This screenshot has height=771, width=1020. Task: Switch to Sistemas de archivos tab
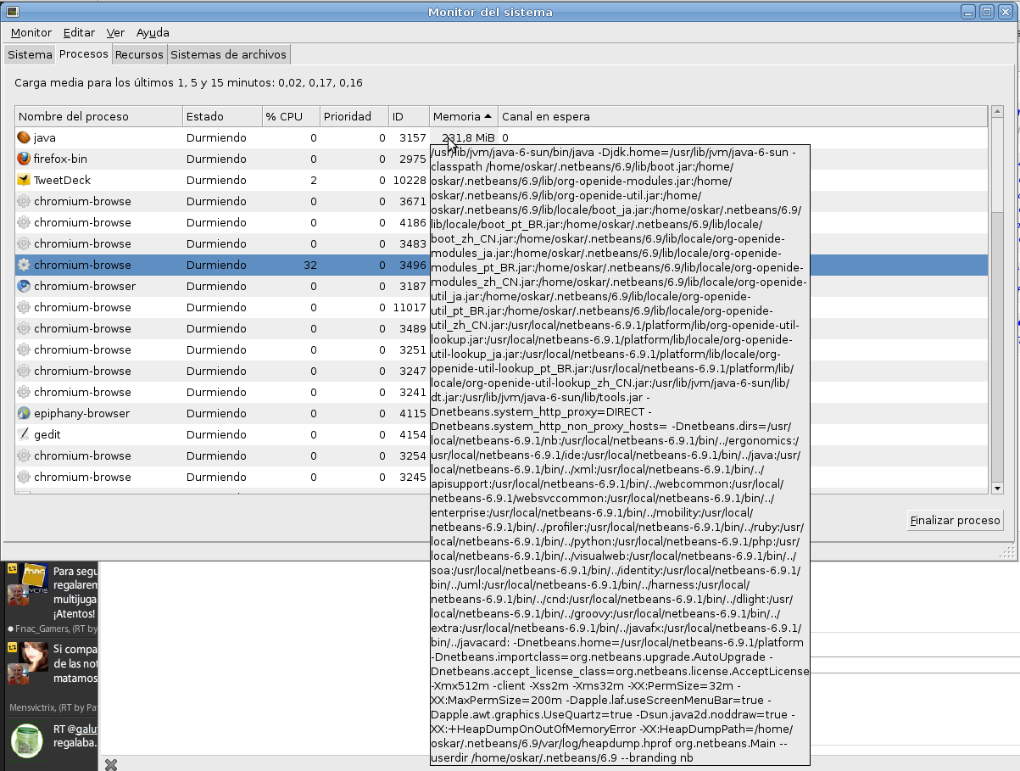(229, 55)
